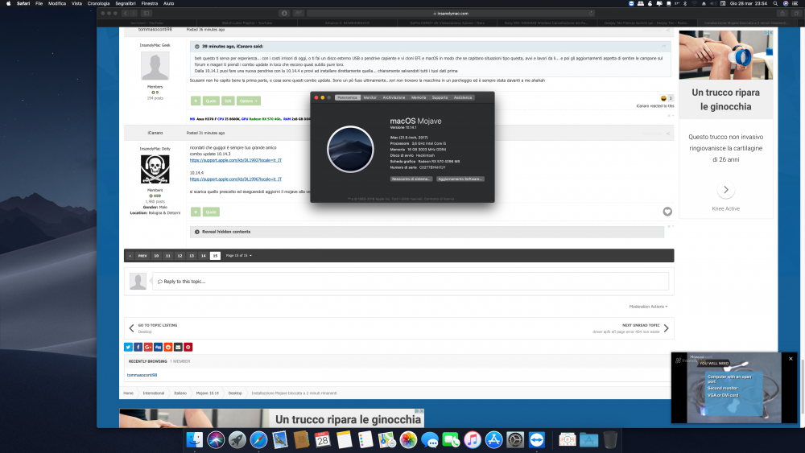Open the yellow Notes app in dock
The width and height of the screenshot is (805, 453).
(x=344, y=439)
